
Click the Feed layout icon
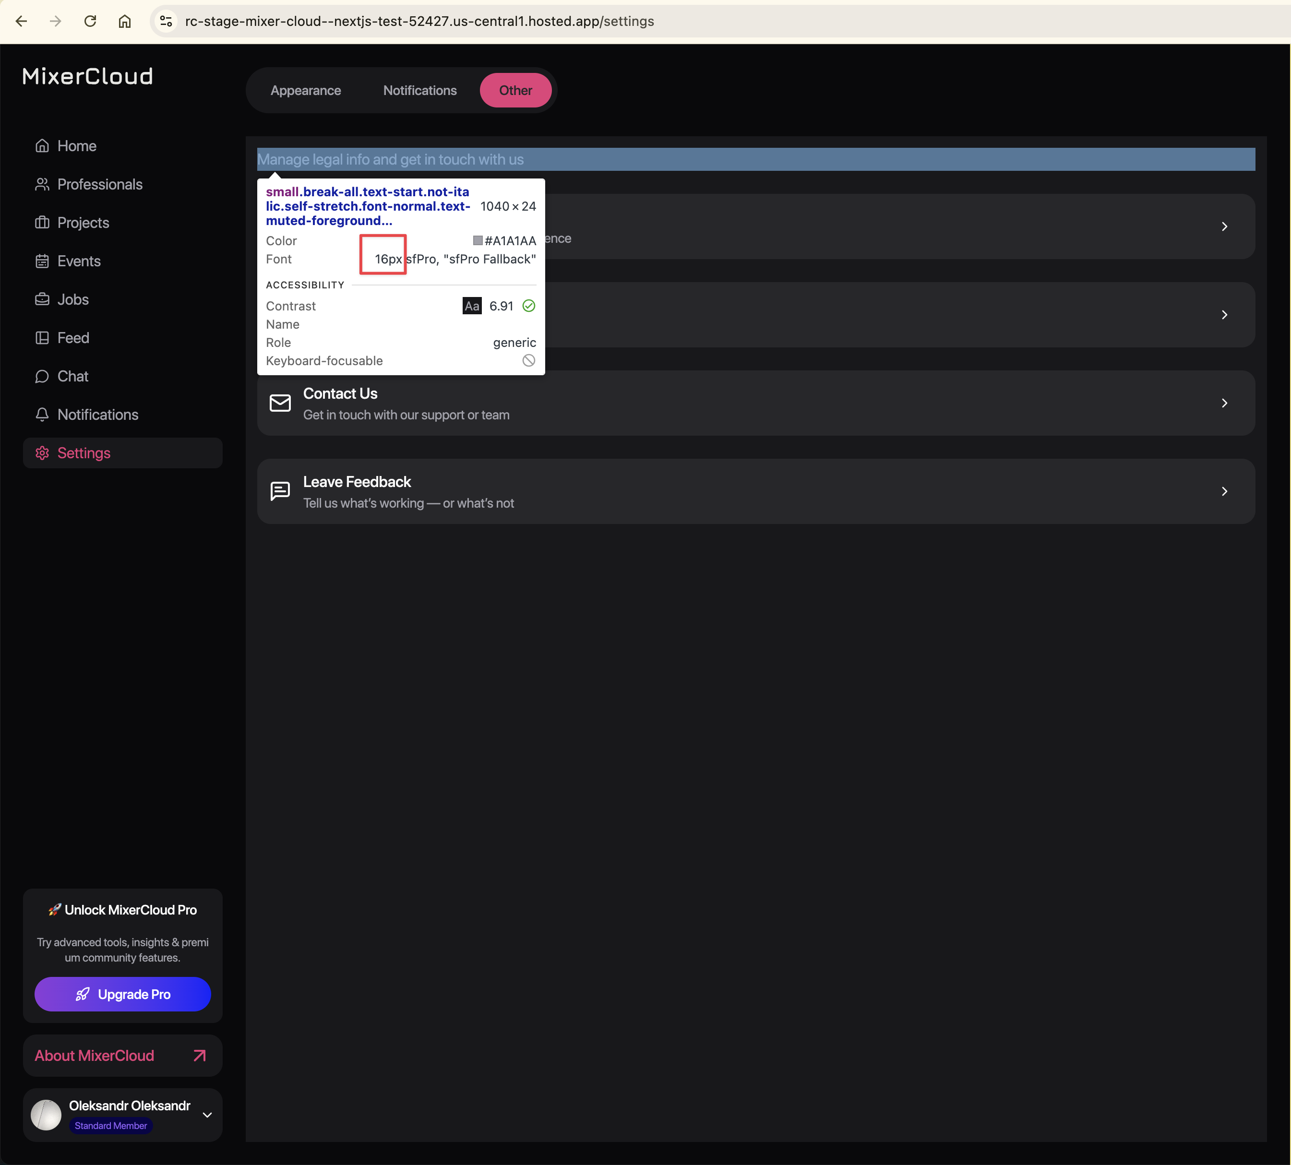42,338
